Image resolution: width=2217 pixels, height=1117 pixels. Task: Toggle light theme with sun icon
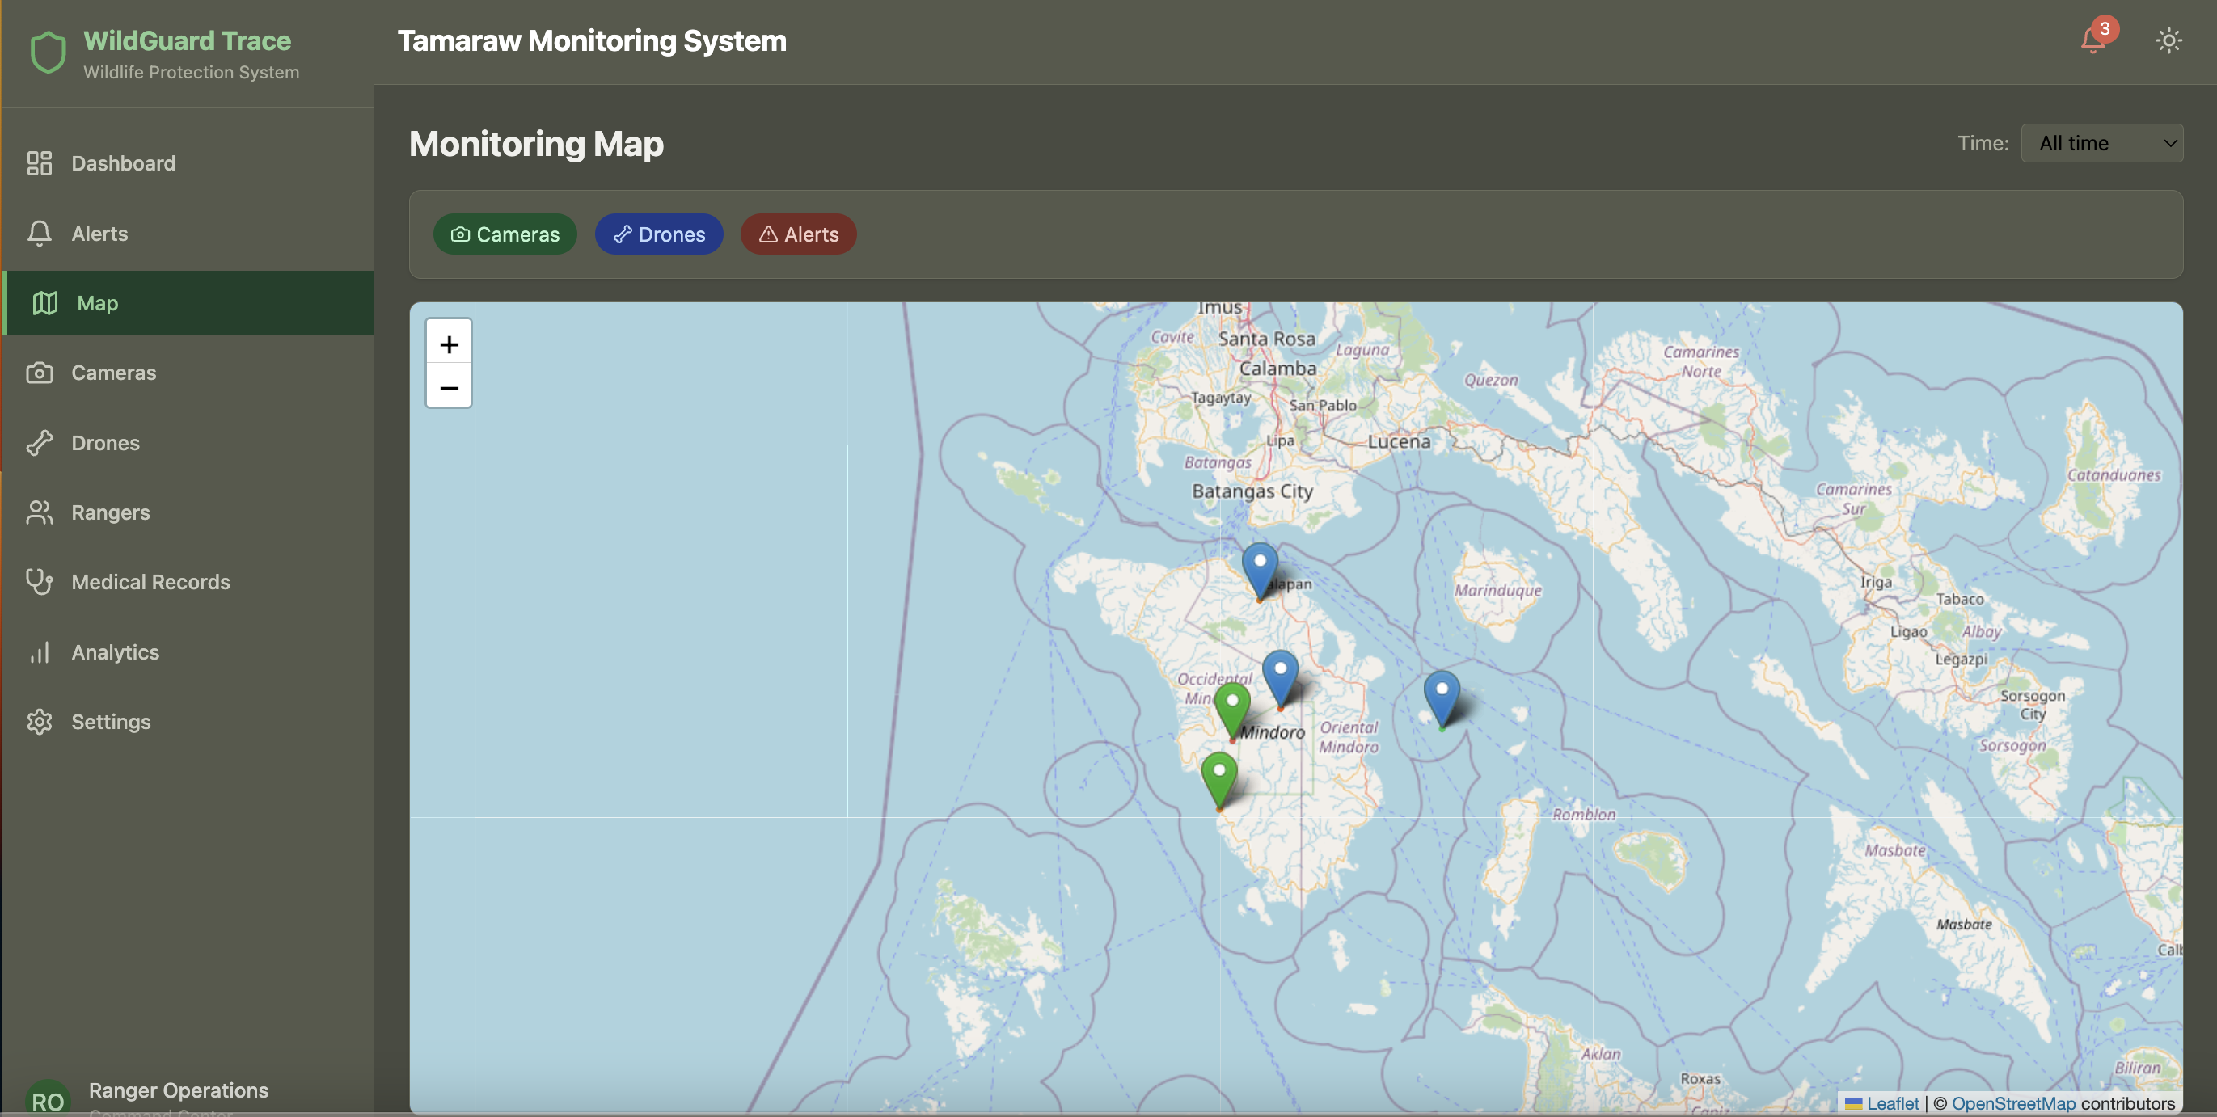[x=2168, y=40]
